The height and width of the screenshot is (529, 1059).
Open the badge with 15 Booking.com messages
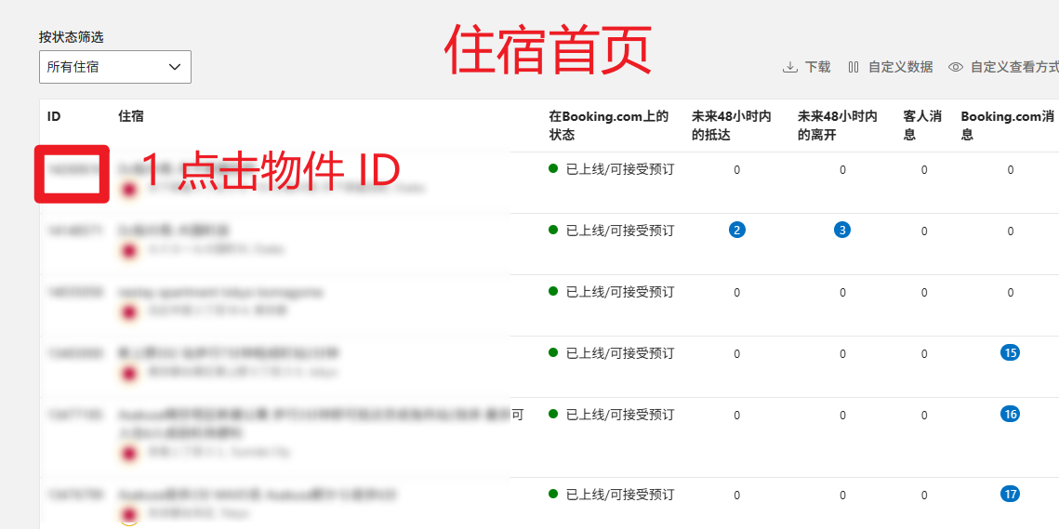[1010, 352]
